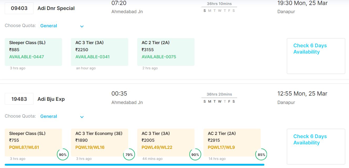The image size is (349, 168).
Task: Check 6 Days Availability for Adi Bju Exp
Action: click(x=316, y=146)
